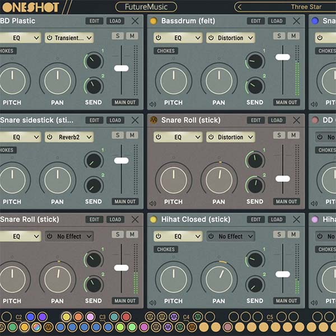Click the FutureMusic kit name field
Image resolution: width=336 pixels, height=336 pixels.
coord(146,7)
